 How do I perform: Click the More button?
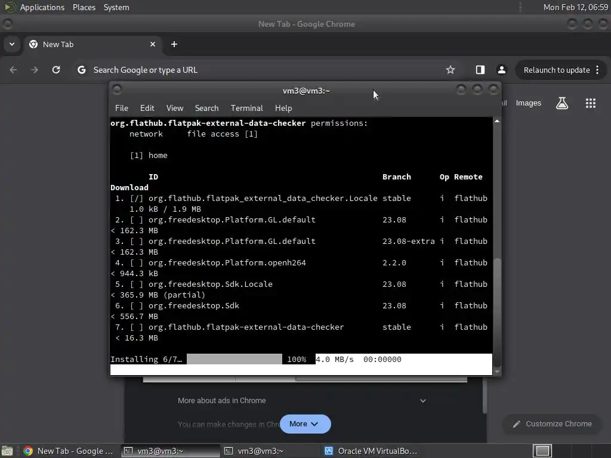[305, 424]
